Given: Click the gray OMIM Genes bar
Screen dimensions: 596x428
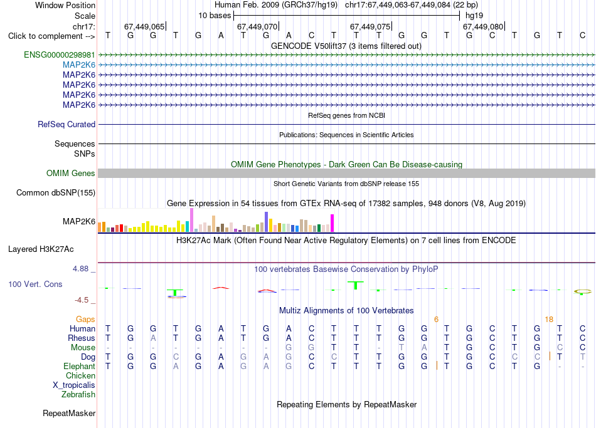Looking at the screenshot, I should point(346,173).
